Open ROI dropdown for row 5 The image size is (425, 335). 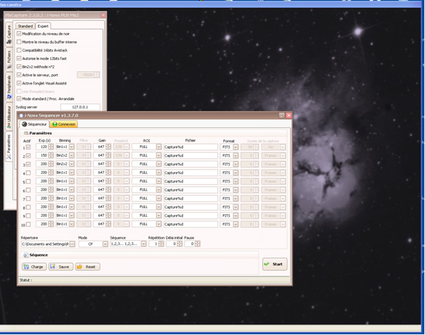[159, 181]
